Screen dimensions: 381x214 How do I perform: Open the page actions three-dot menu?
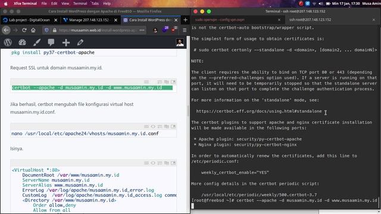(x=142, y=30)
